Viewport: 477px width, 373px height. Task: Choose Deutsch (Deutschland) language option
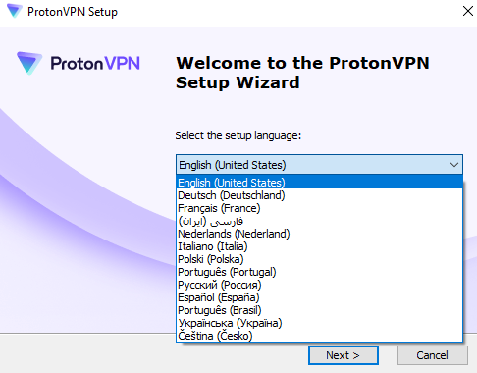click(319, 195)
